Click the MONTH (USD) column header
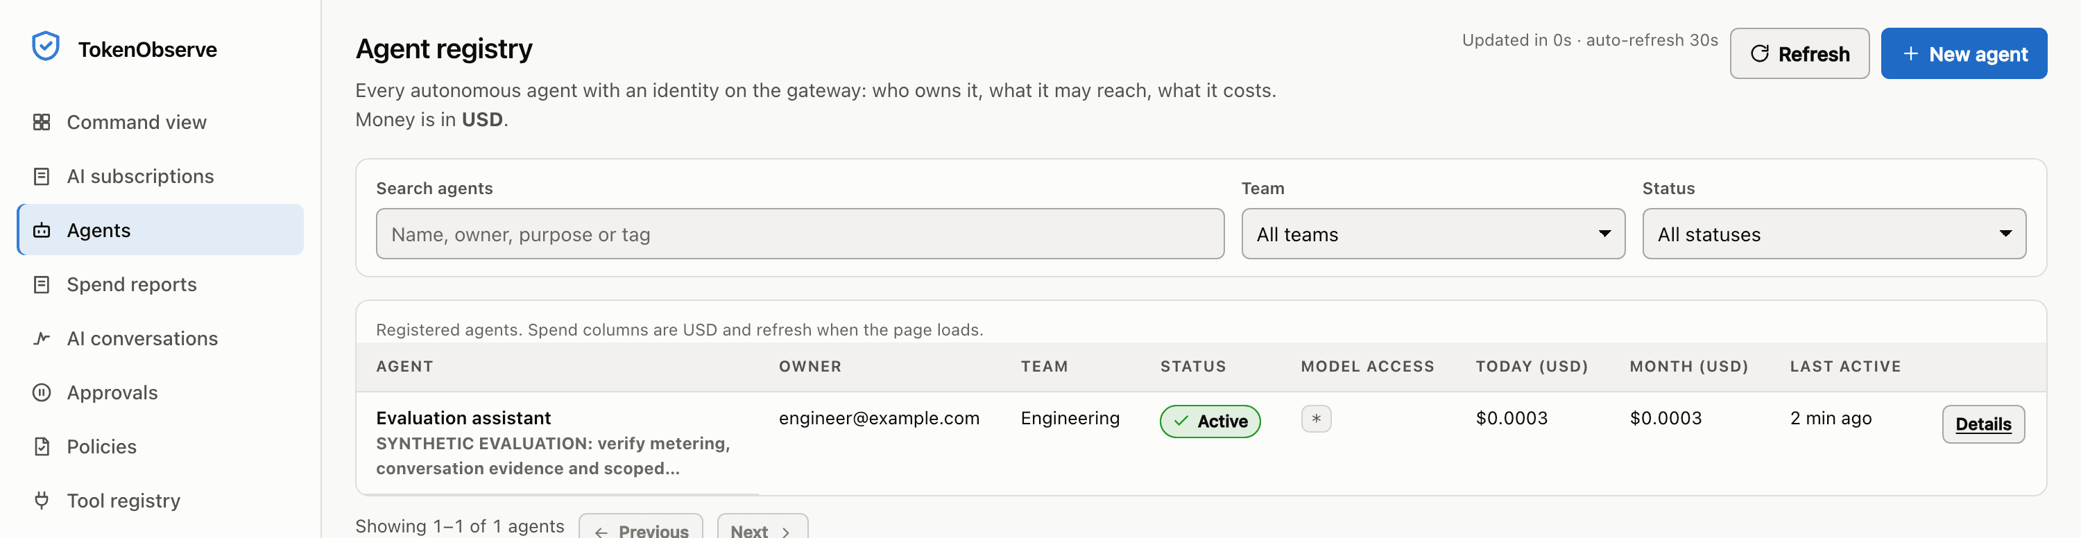The width and height of the screenshot is (2081, 538). (x=1689, y=366)
